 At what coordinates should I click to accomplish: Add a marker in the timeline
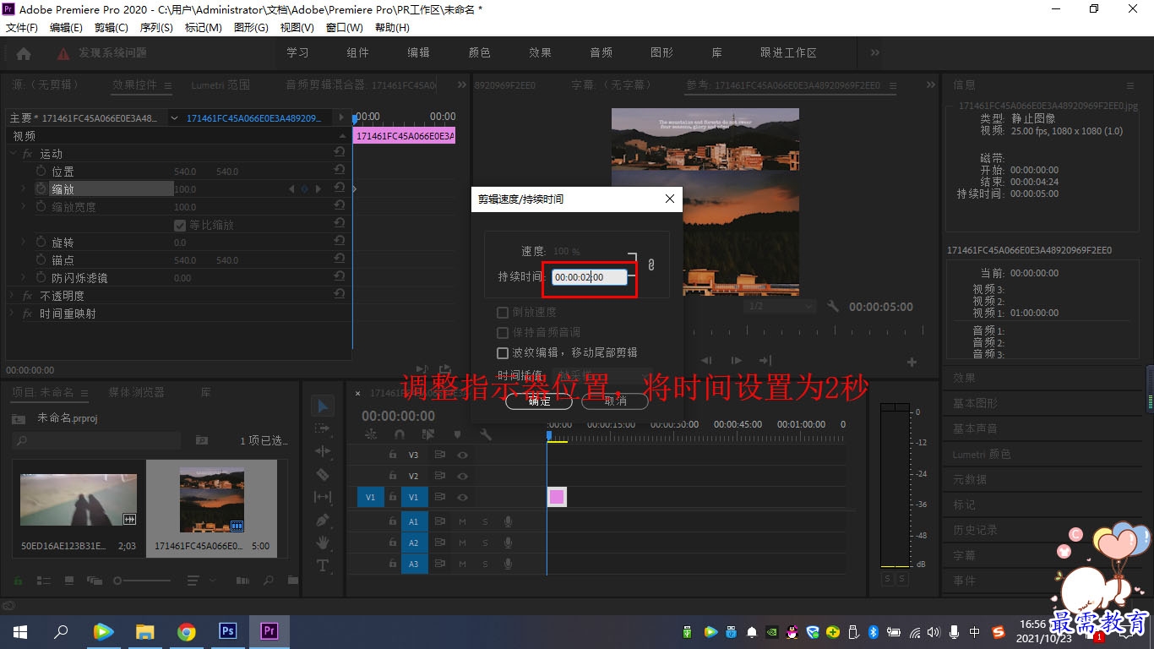point(457,434)
